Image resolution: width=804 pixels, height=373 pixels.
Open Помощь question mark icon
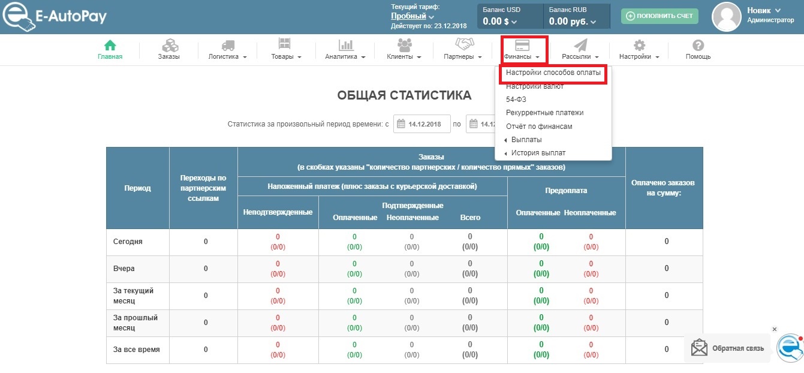pos(698,46)
